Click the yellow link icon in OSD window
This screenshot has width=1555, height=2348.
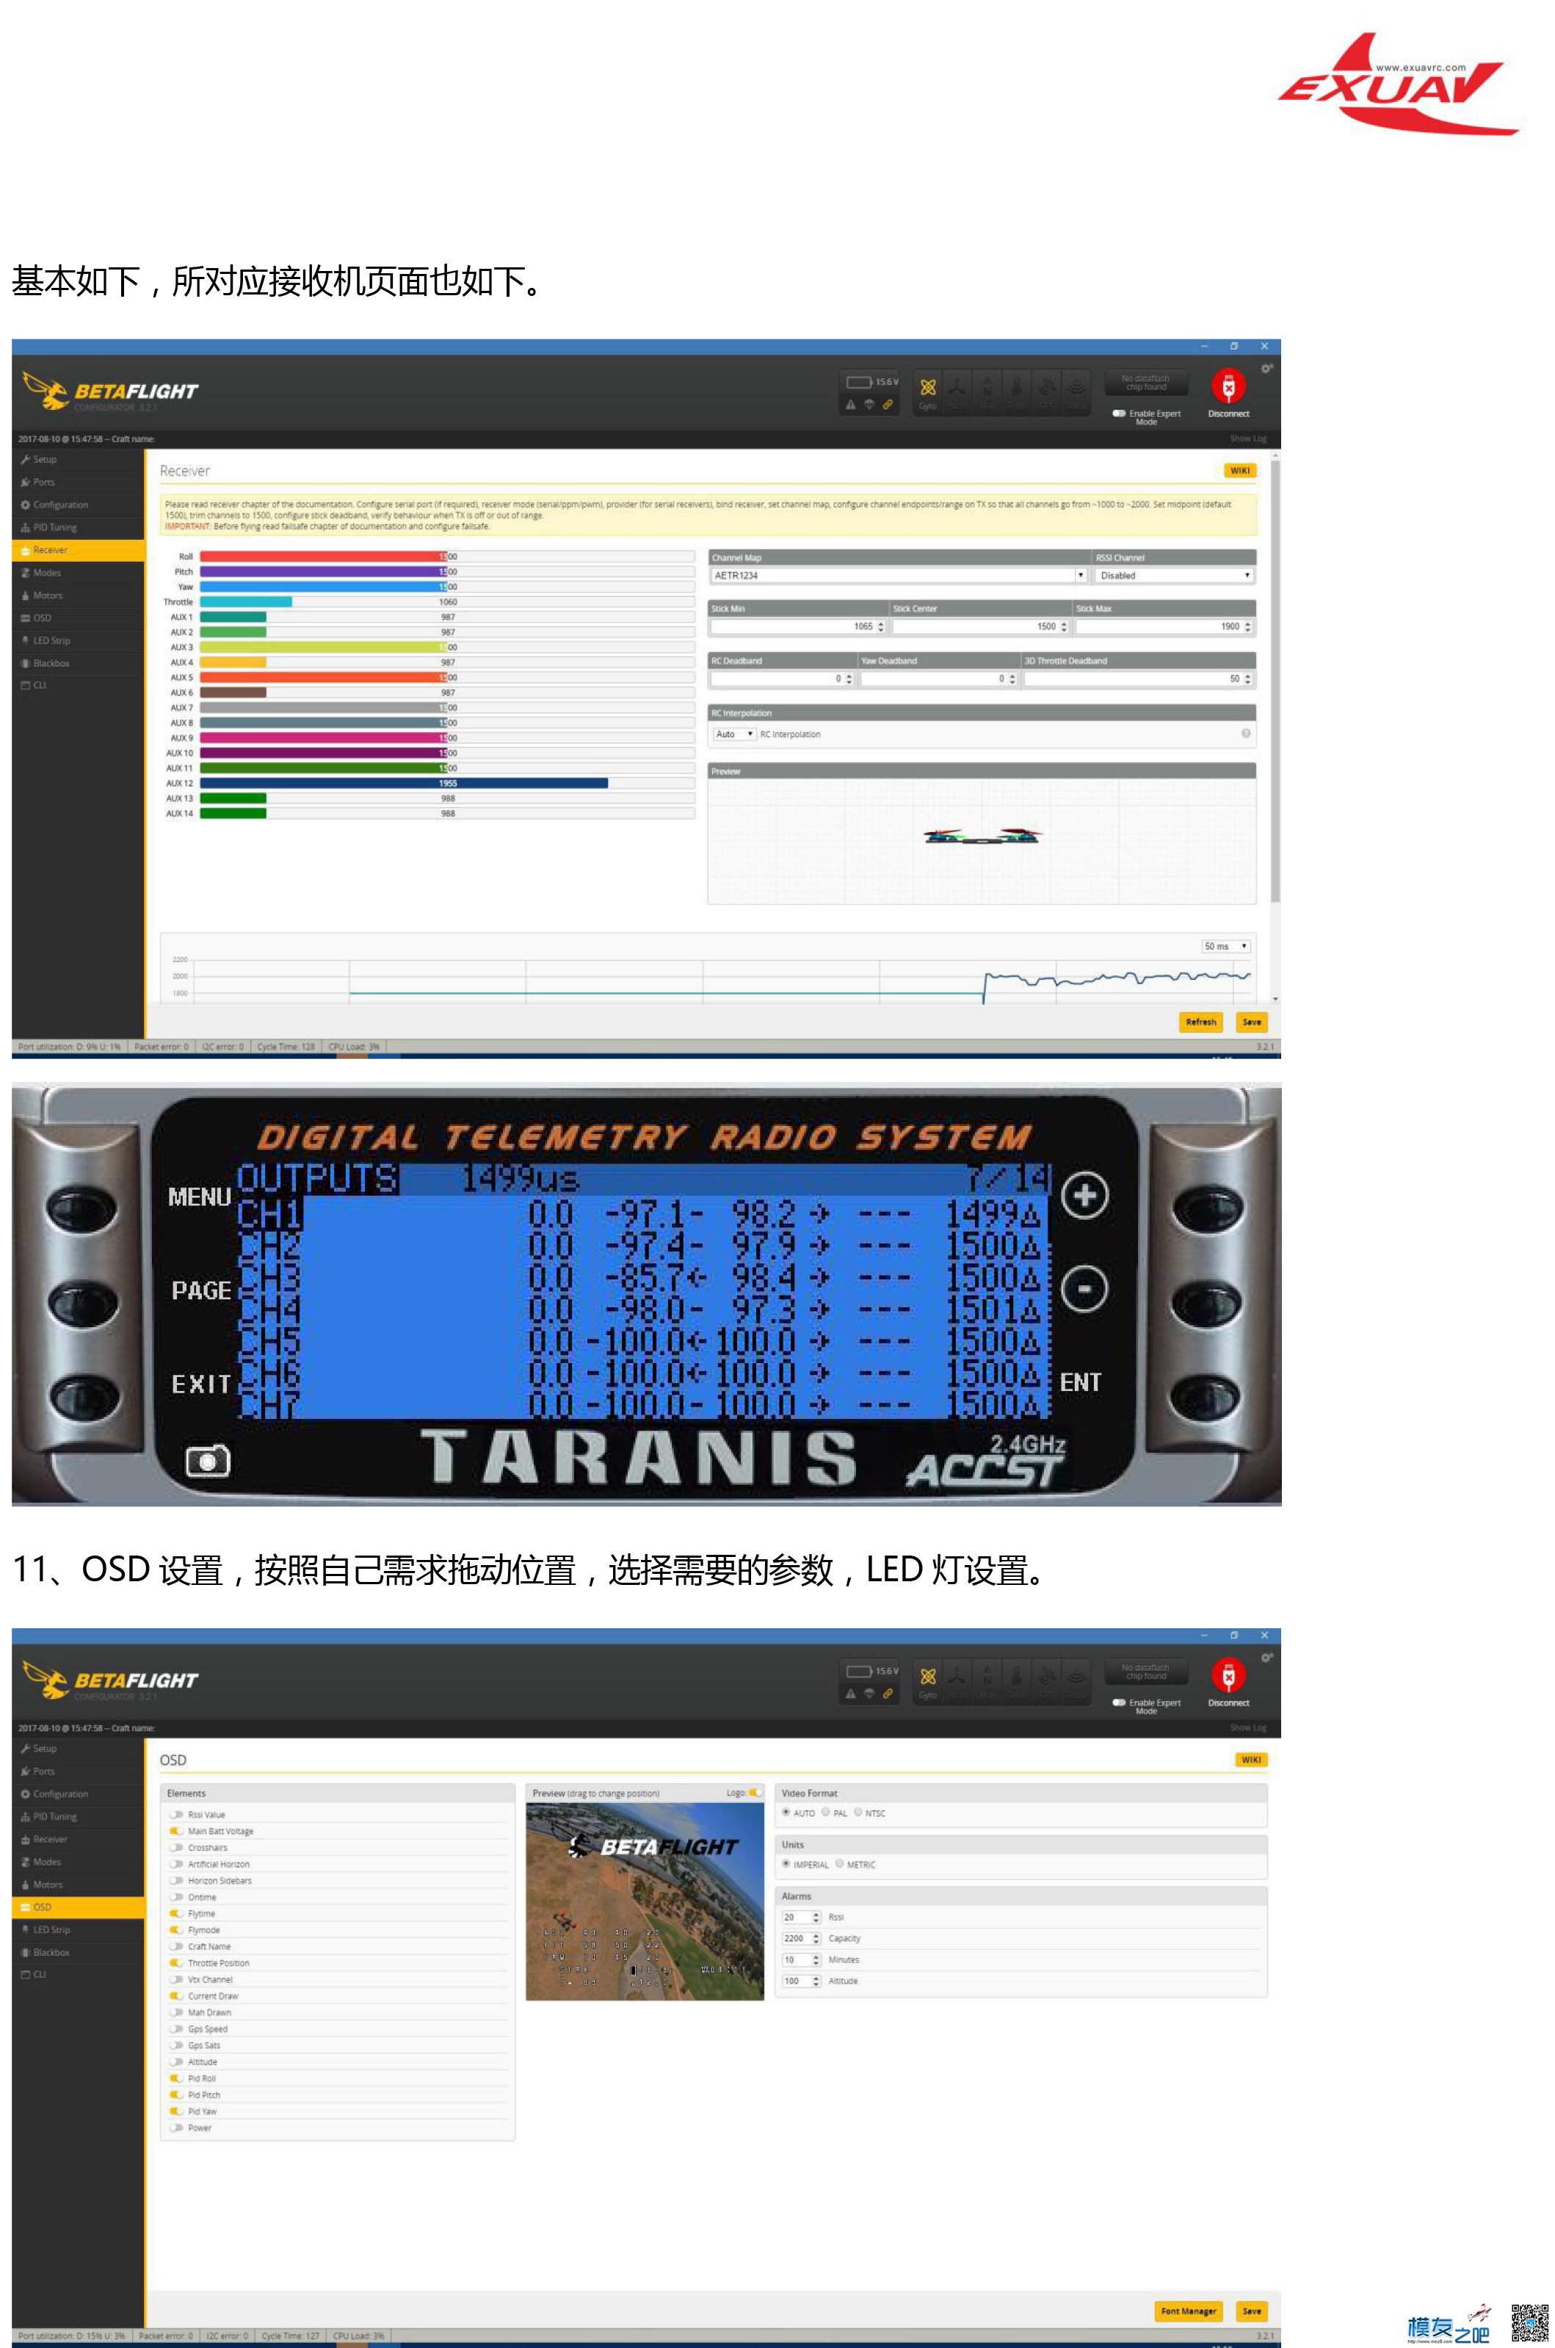(x=888, y=1694)
